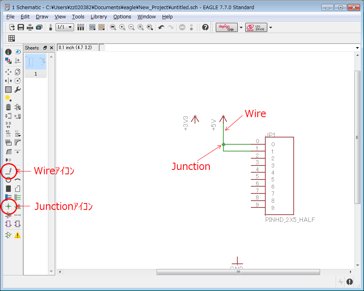Select the Port tool

coord(18,224)
